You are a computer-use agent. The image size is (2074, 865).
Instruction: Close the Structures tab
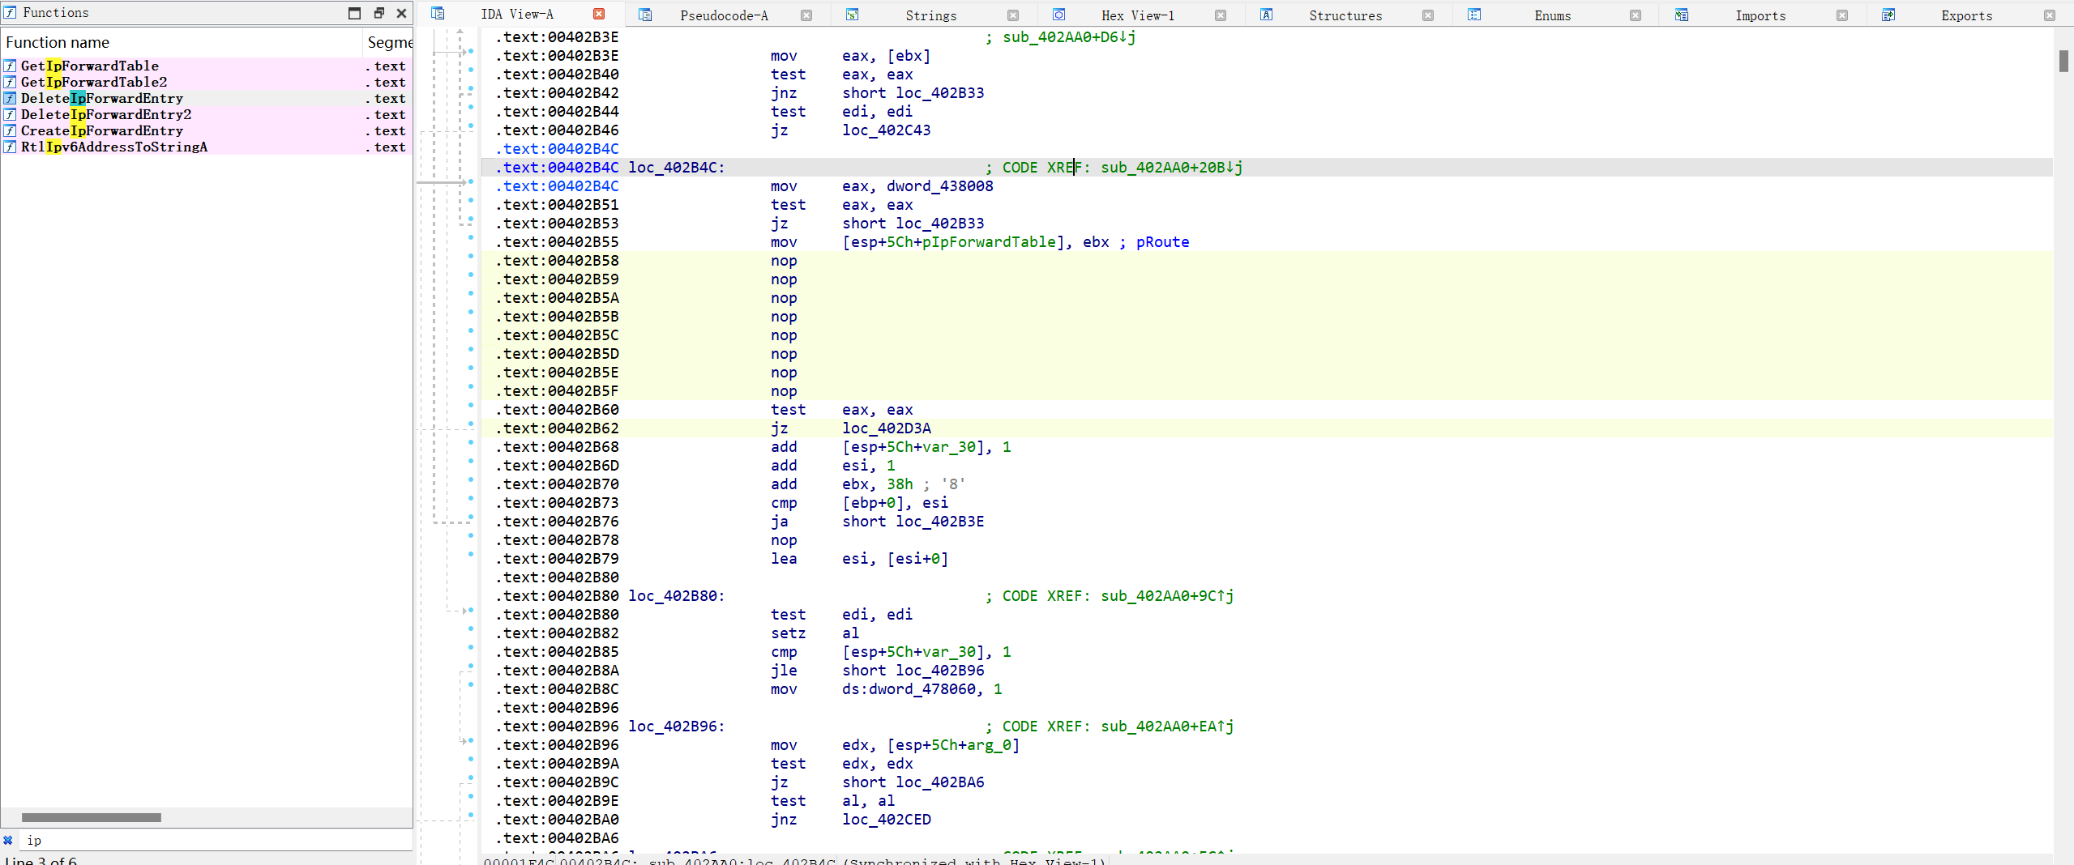1428,15
